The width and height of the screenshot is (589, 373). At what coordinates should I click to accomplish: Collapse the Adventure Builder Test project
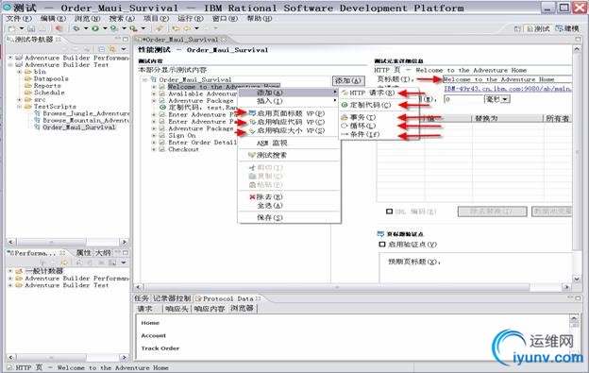point(10,64)
